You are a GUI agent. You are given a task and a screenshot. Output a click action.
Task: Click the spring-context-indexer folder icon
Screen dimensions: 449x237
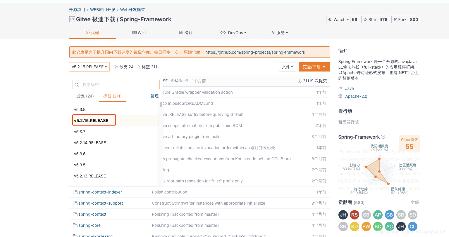(75, 192)
